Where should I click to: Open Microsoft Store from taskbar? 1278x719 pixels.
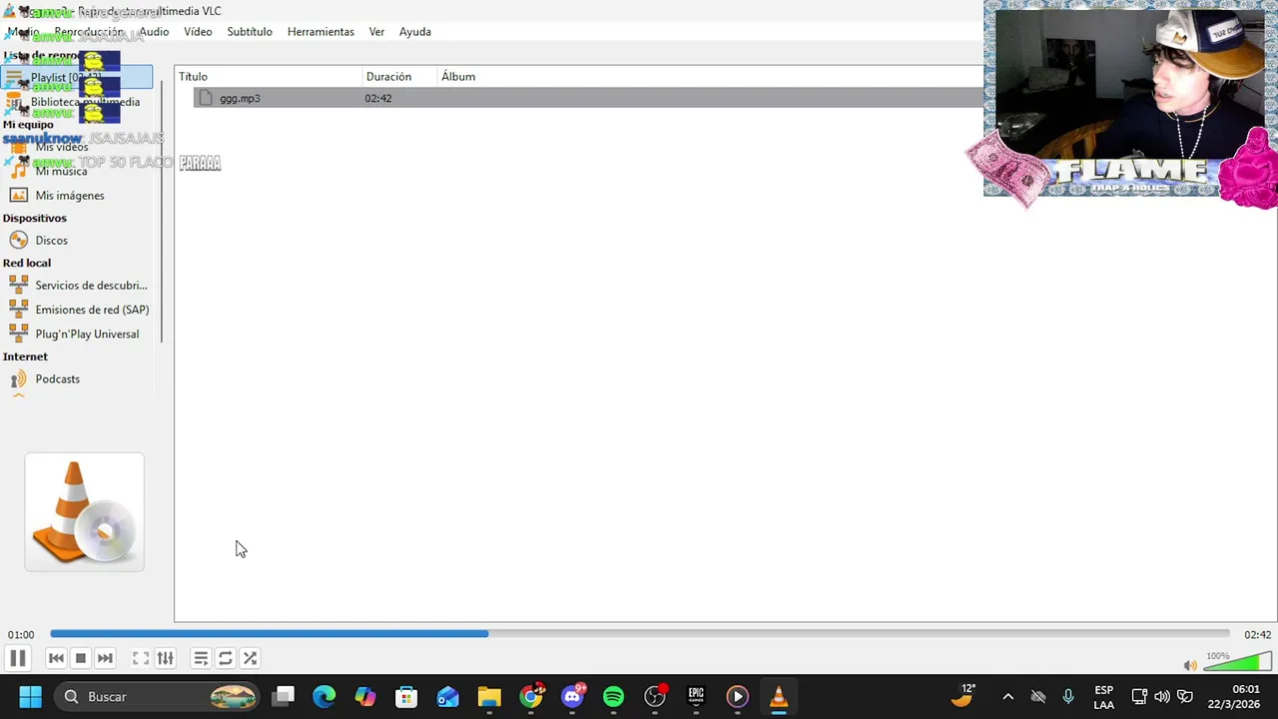pos(406,697)
